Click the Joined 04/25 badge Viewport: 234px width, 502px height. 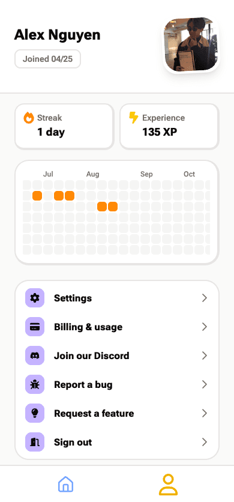pyautogui.click(x=47, y=59)
